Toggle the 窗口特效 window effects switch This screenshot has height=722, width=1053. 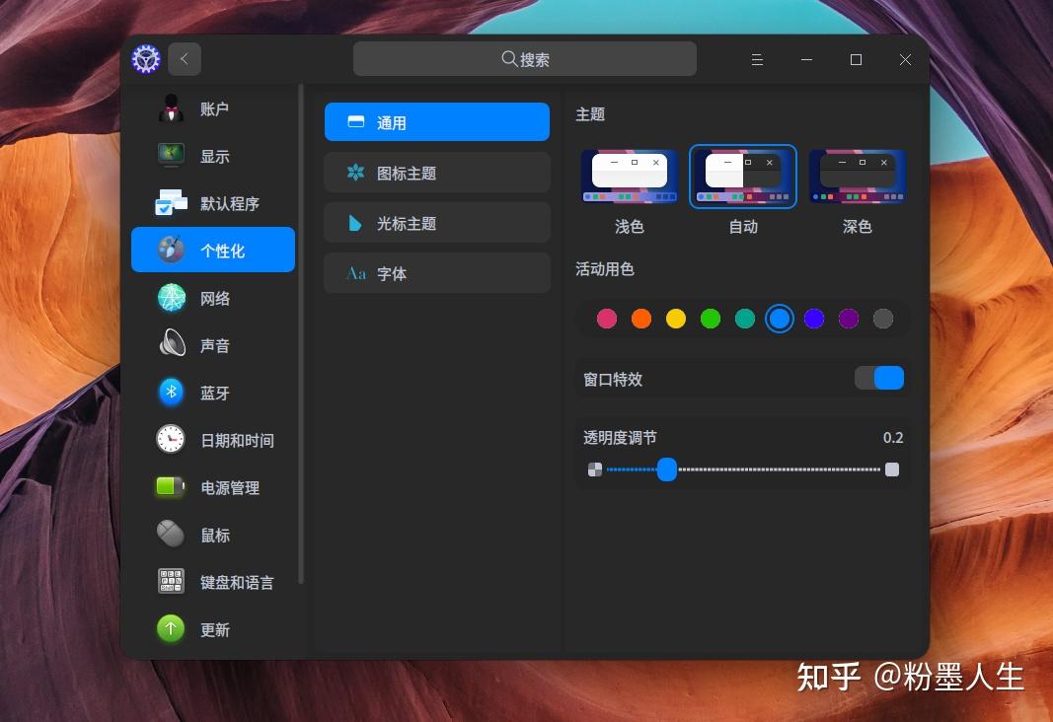tap(879, 378)
